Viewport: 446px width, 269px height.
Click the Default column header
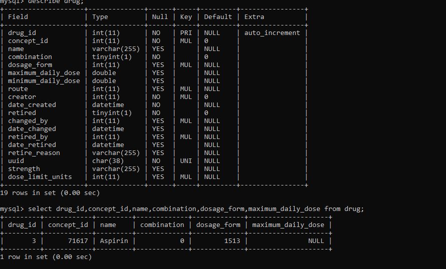pos(218,17)
